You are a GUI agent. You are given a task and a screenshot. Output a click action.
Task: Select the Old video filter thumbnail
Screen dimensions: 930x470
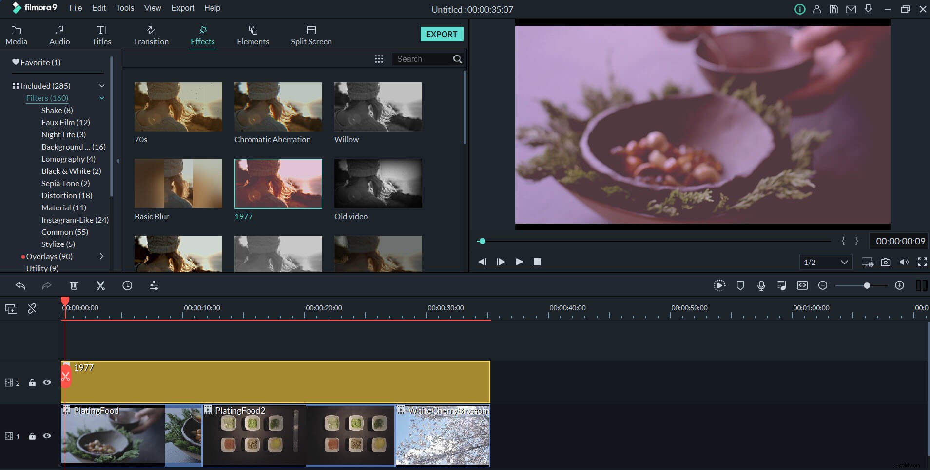coord(378,184)
